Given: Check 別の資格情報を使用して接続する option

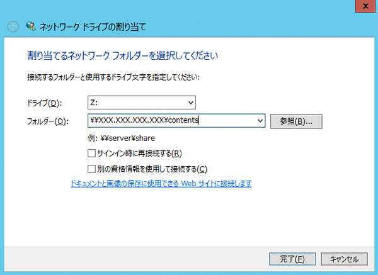Looking at the screenshot, I should [91, 169].
